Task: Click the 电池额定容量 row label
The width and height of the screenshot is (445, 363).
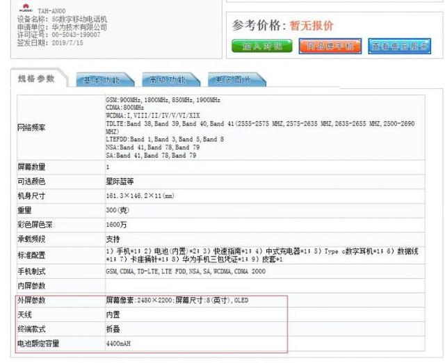Action: coord(38,344)
